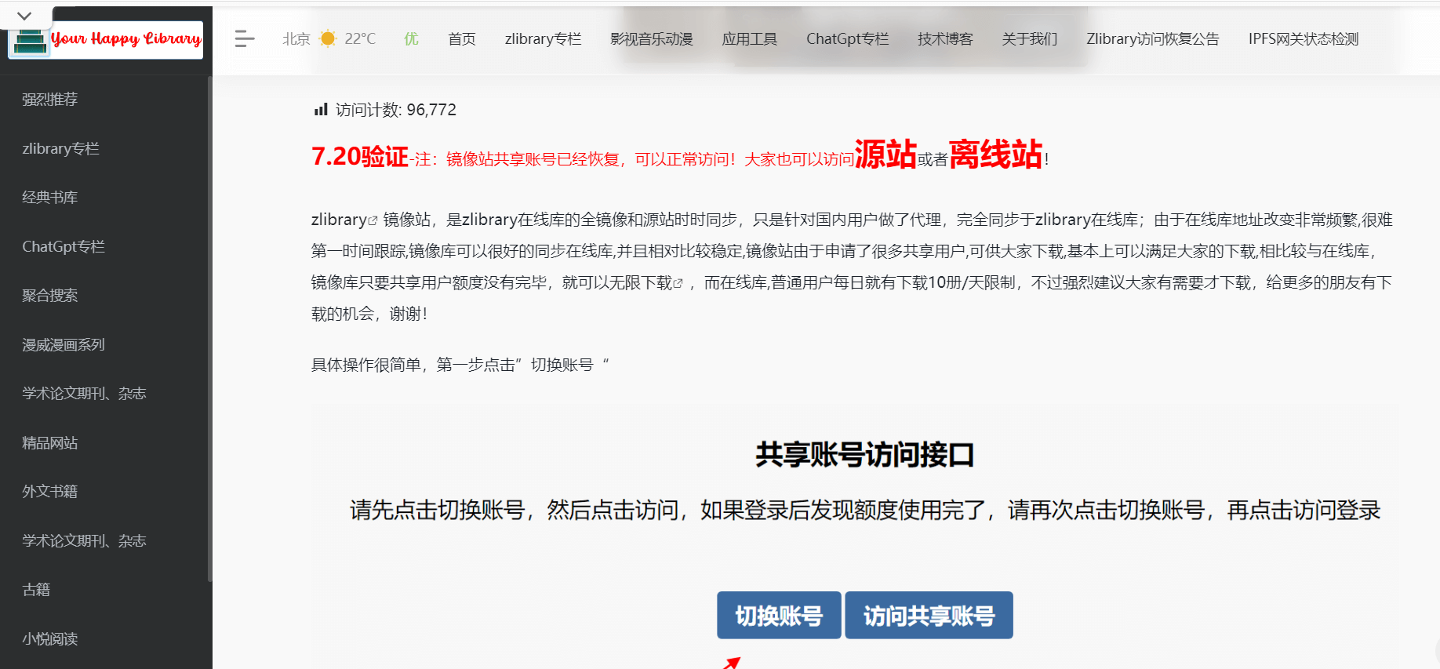The width and height of the screenshot is (1440, 669).
Task: Open 影视音乐动漫 in the top navigation
Action: pos(651,39)
